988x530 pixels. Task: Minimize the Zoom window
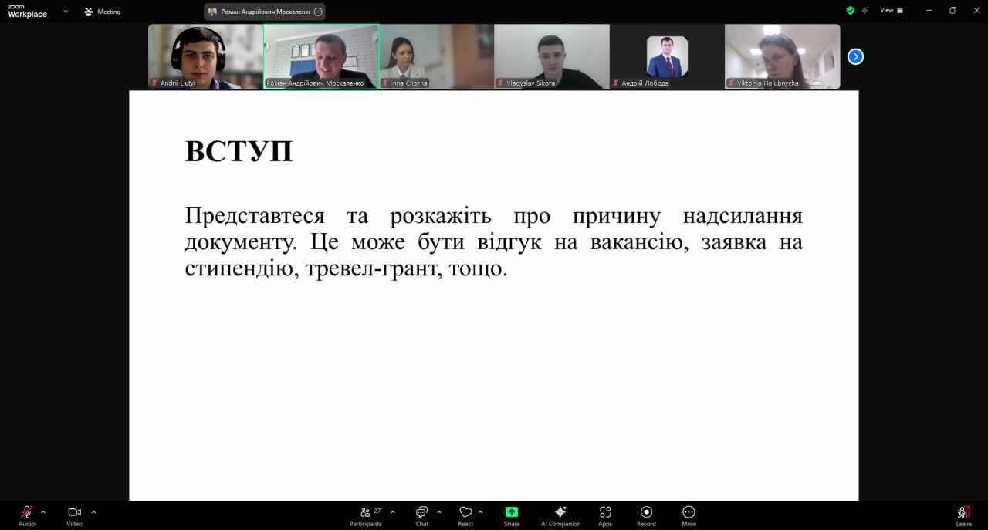929,11
